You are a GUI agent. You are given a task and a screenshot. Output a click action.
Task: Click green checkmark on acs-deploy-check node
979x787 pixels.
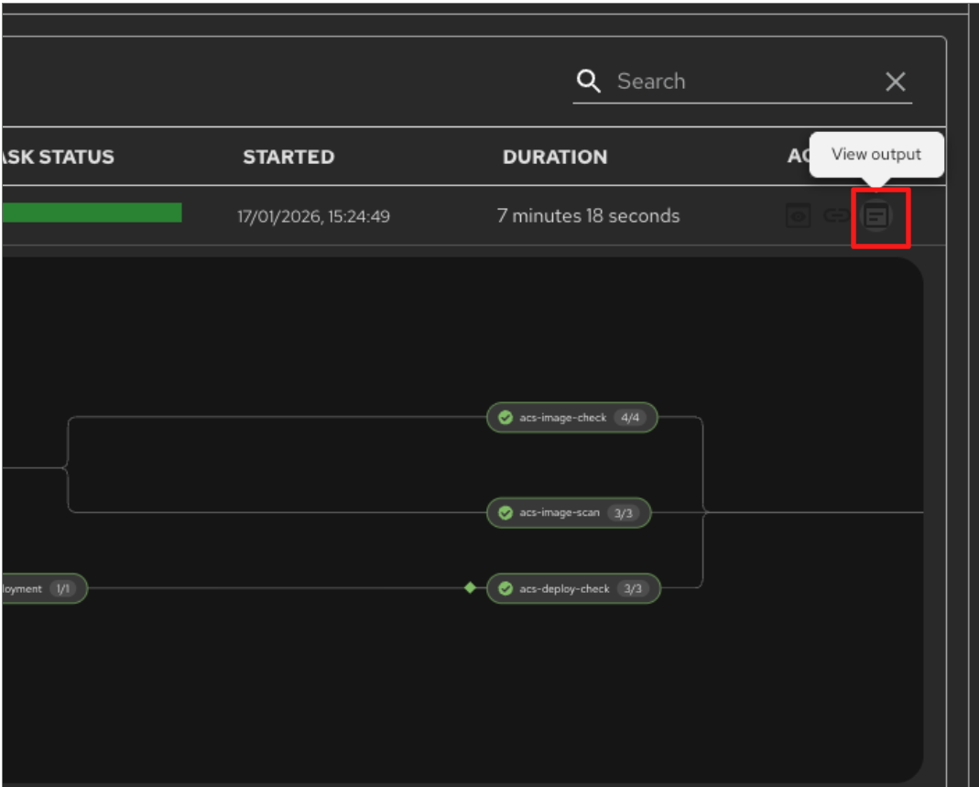pos(505,589)
